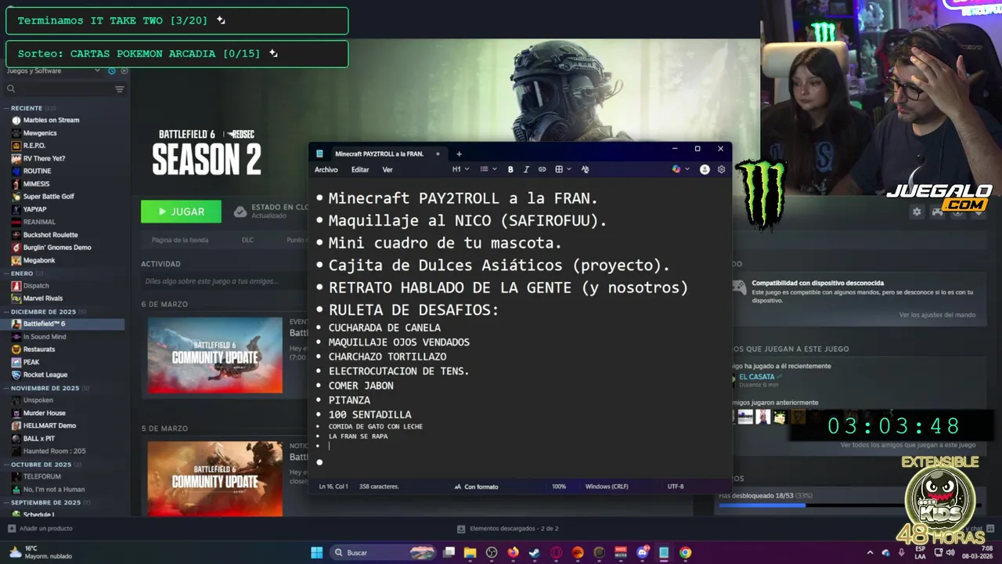This screenshot has width=1002, height=564.
Task: Click Con formato status bar button
Action: tap(476, 486)
